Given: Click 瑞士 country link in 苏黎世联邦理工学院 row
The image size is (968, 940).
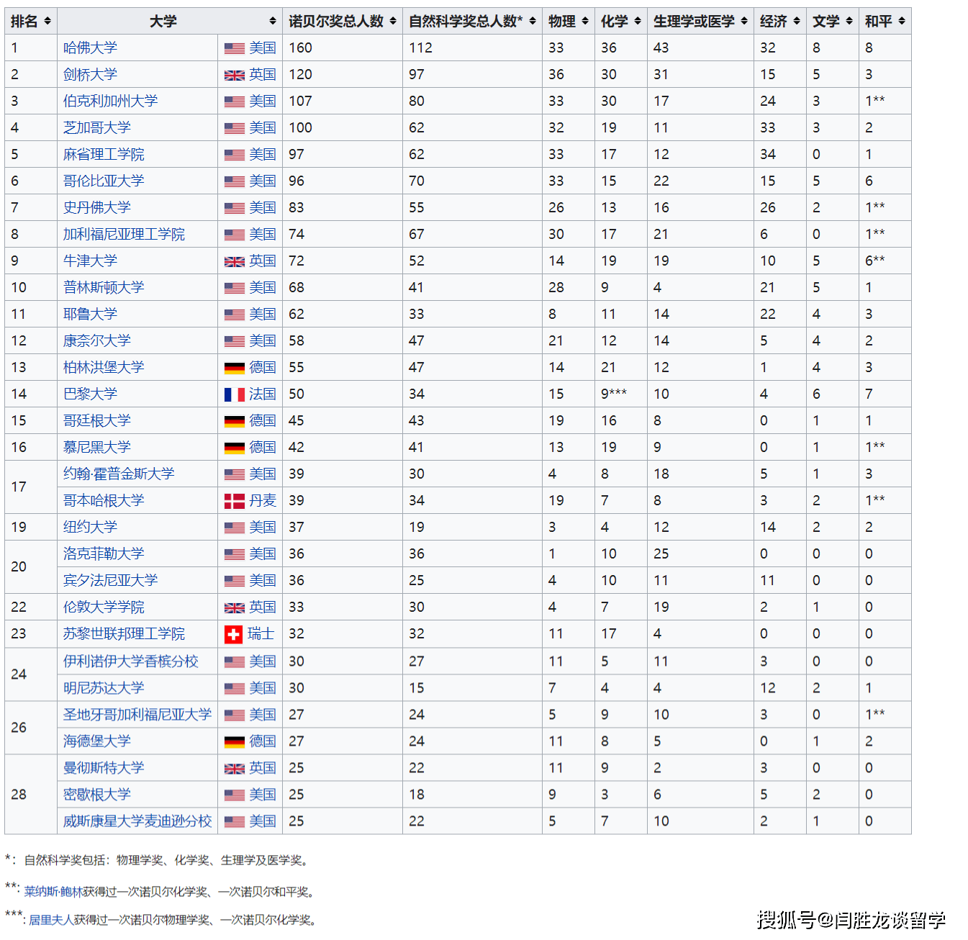Looking at the screenshot, I should click(x=261, y=633).
